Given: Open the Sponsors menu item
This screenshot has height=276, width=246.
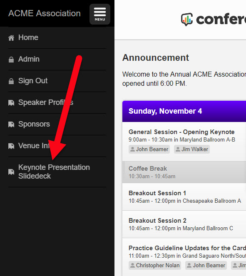Looking at the screenshot, I should point(57,124).
